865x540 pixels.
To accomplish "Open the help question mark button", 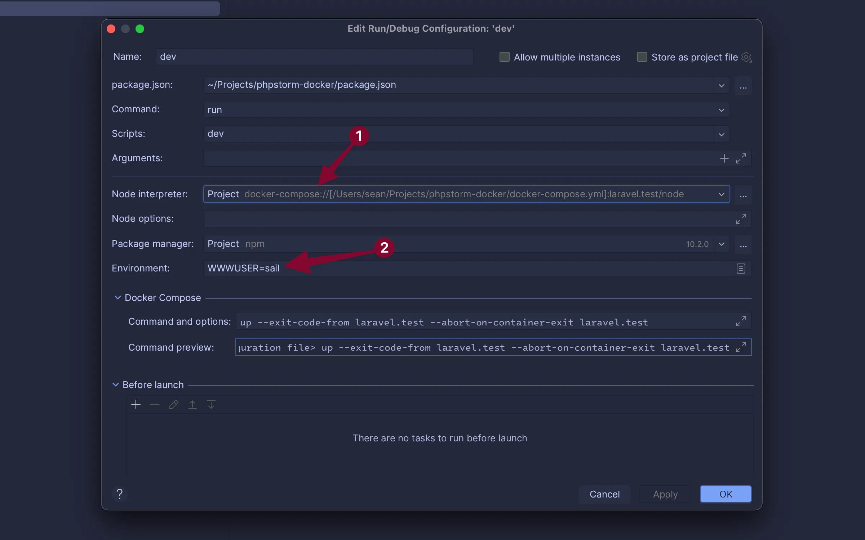I will pyautogui.click(x=120, y=494).
